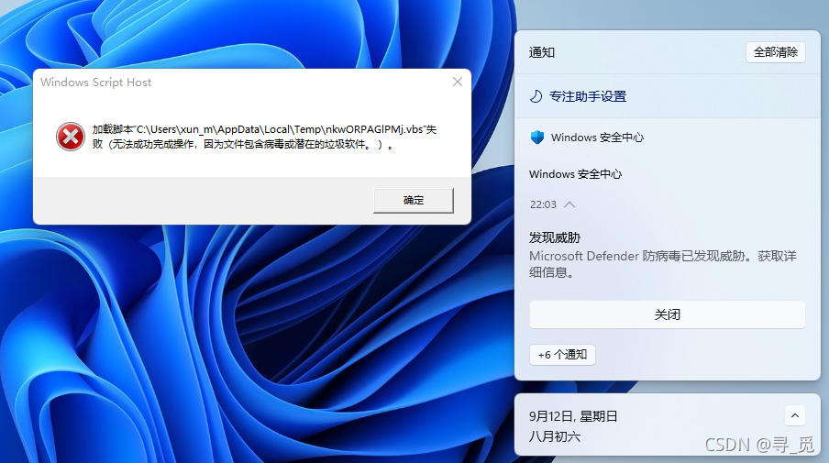Dismiss the threat notification with 关闭
The height and width of the screenshot is (463, 829).
pos(668,315)
